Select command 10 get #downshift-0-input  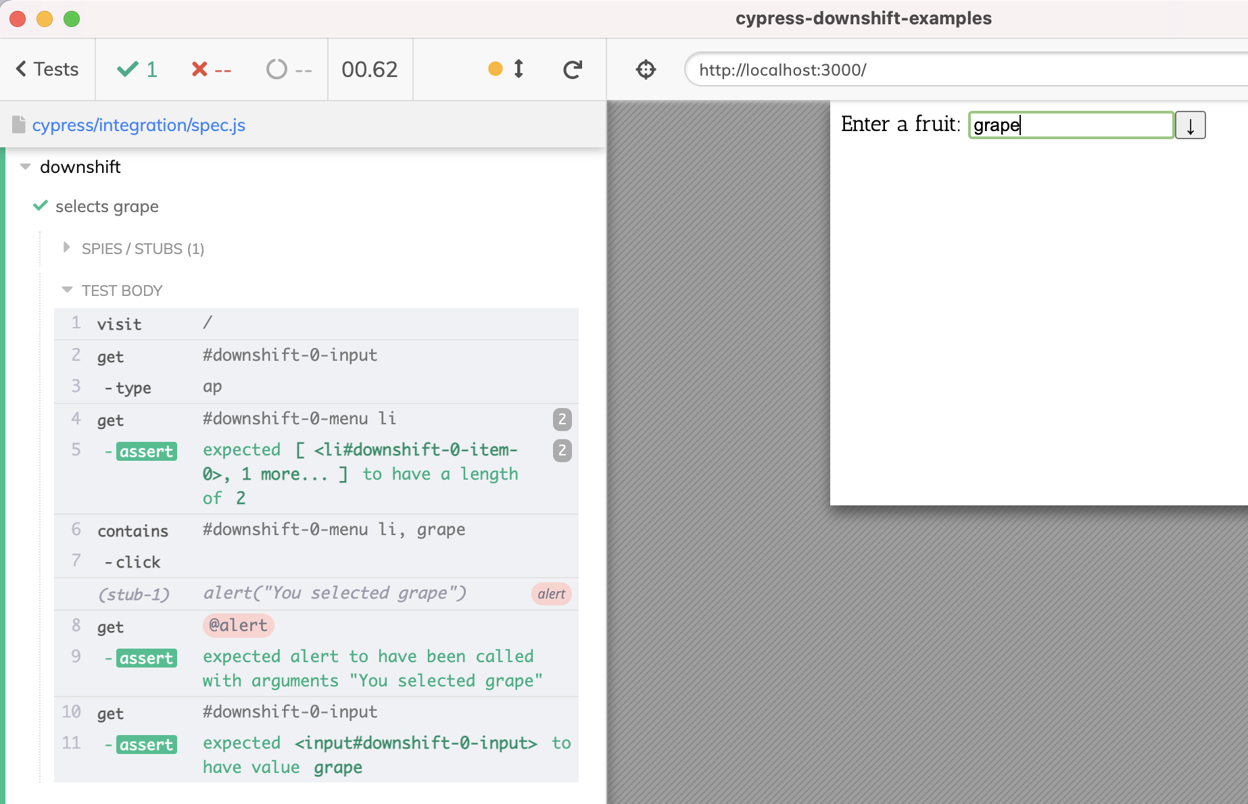point(316,713)
